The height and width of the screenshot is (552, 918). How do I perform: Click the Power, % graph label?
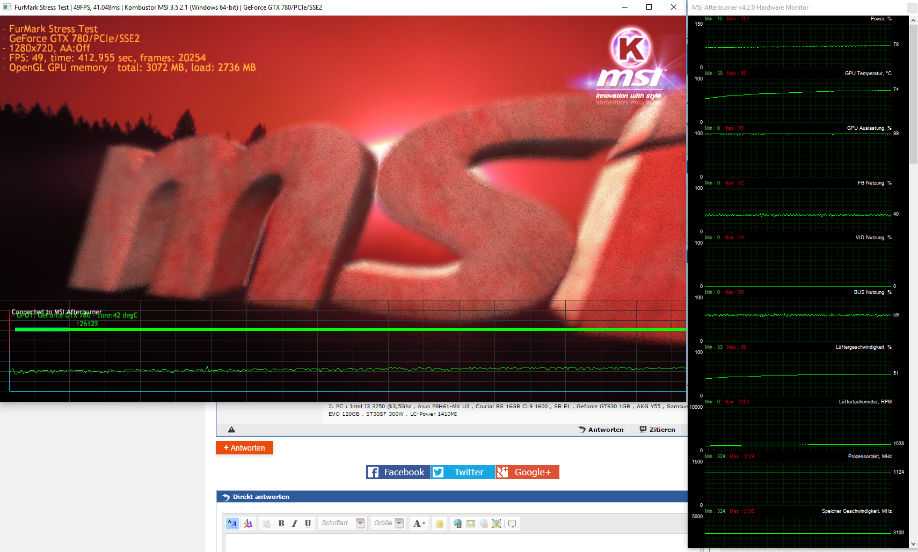(881, 19)
